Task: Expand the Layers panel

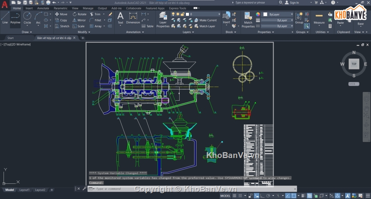Action: pos(188,32)
